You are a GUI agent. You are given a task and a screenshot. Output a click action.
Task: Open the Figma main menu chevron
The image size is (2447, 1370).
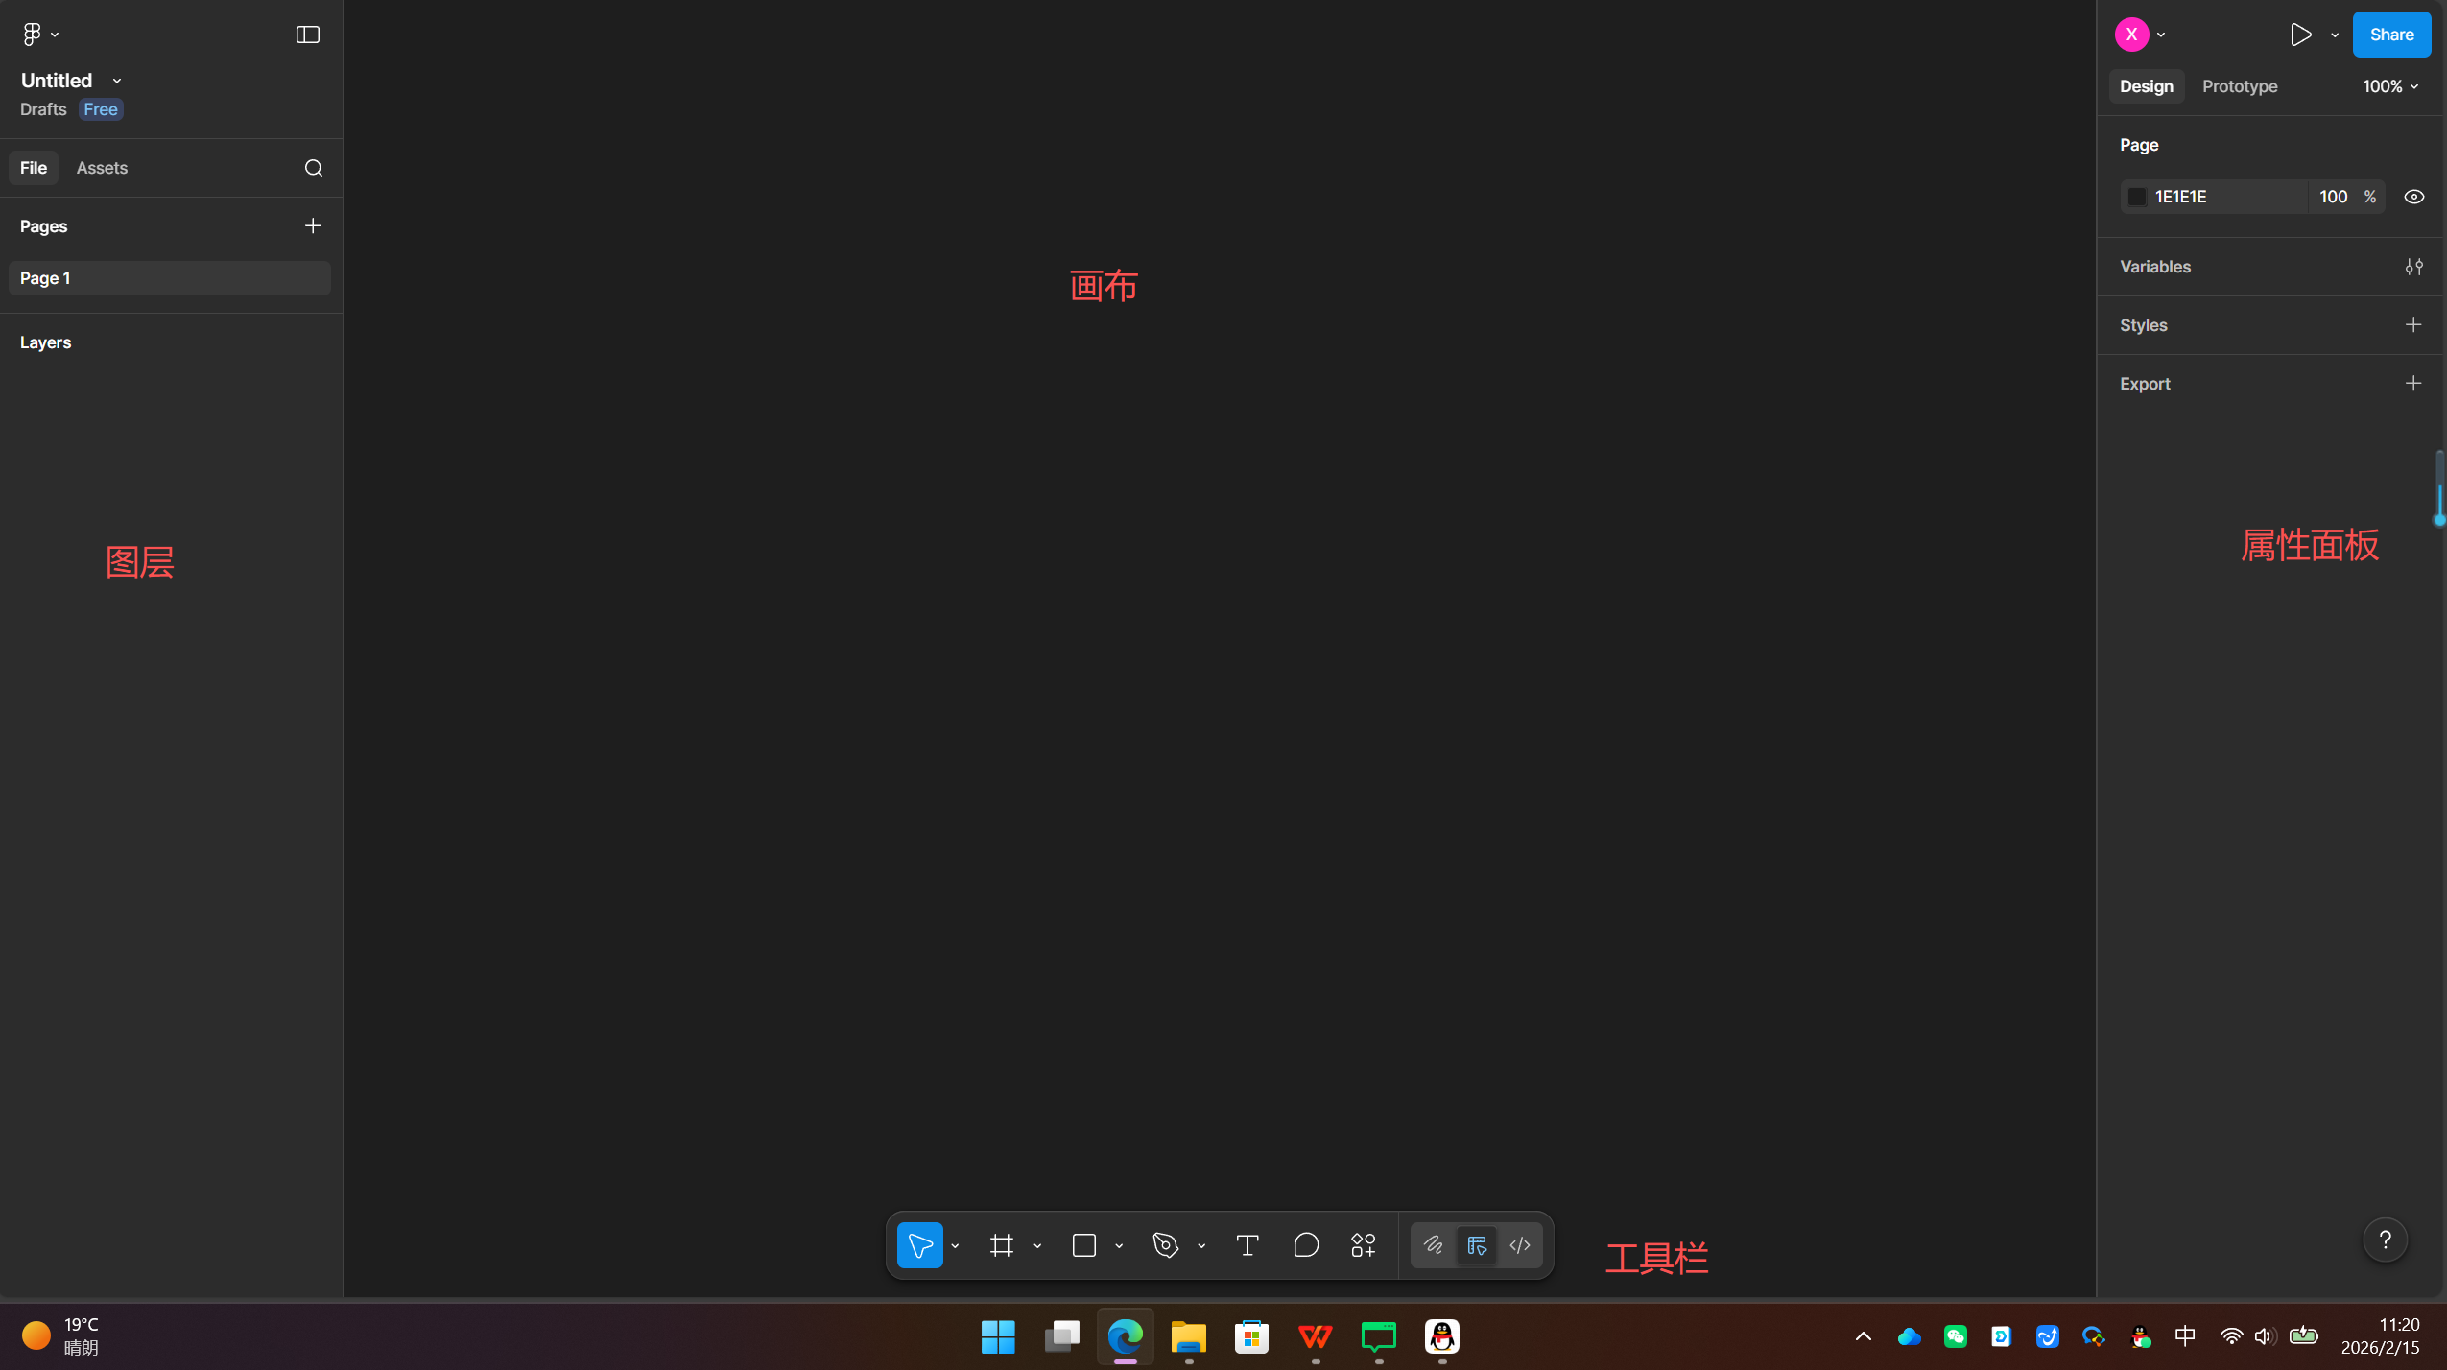[x=53, y=35]
